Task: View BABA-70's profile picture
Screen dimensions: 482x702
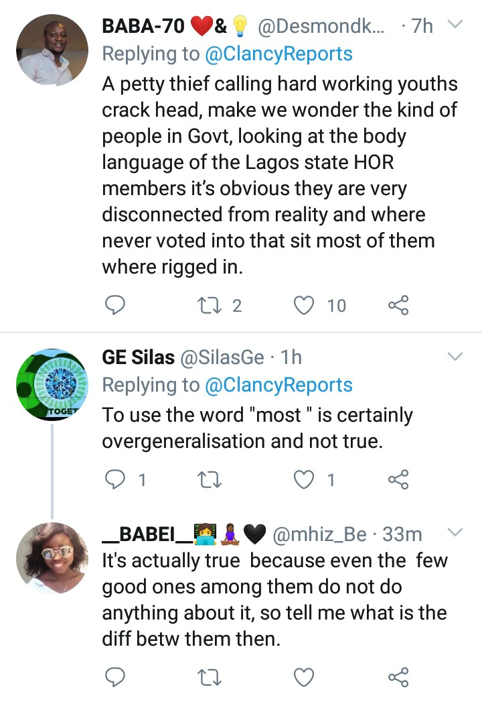Action: pos(52,50)
